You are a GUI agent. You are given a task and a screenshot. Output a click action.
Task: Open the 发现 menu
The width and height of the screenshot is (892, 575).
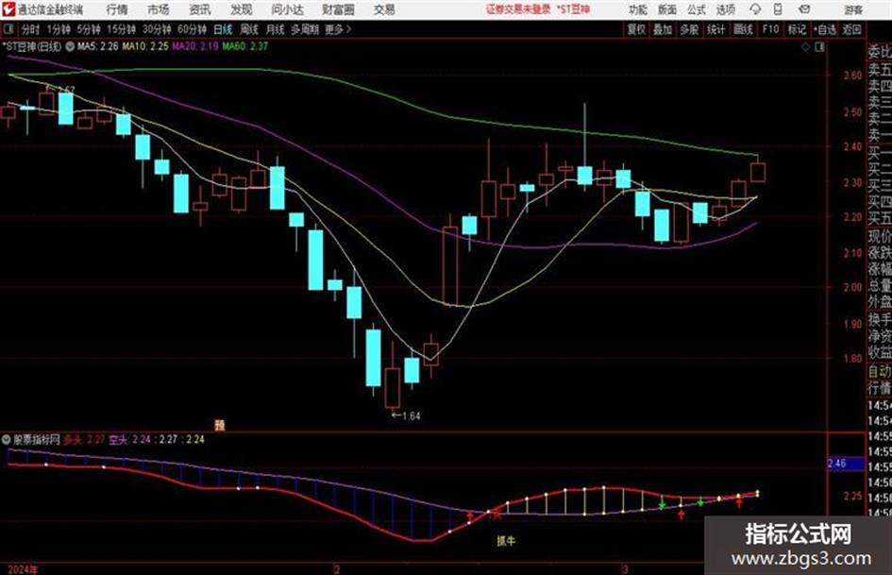pyautogui.click(x=242, y=9)
